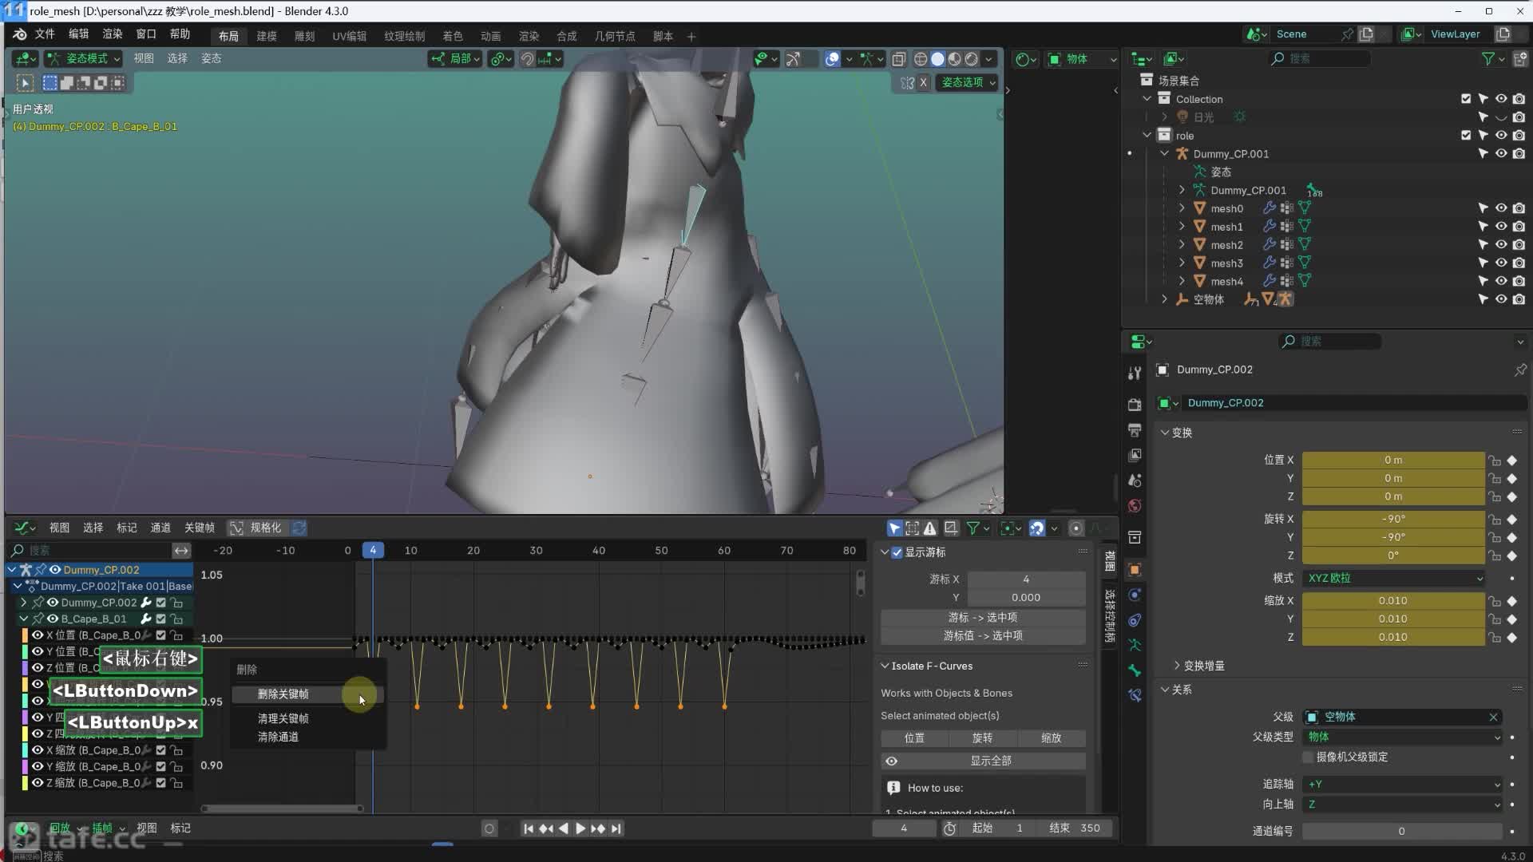Open the 模式 XYZ 欧拉 dropdown

pos(1393,578)
